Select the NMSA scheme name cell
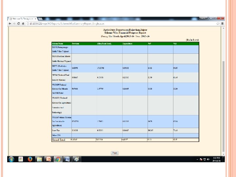Screen dimensions: 236x177 (62, 122)
